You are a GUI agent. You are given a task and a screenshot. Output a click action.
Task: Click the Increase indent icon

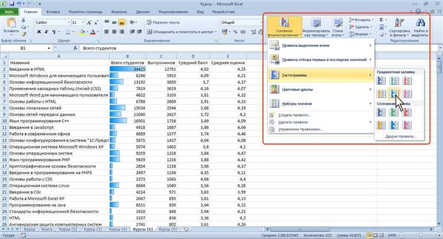coord(139,32)
